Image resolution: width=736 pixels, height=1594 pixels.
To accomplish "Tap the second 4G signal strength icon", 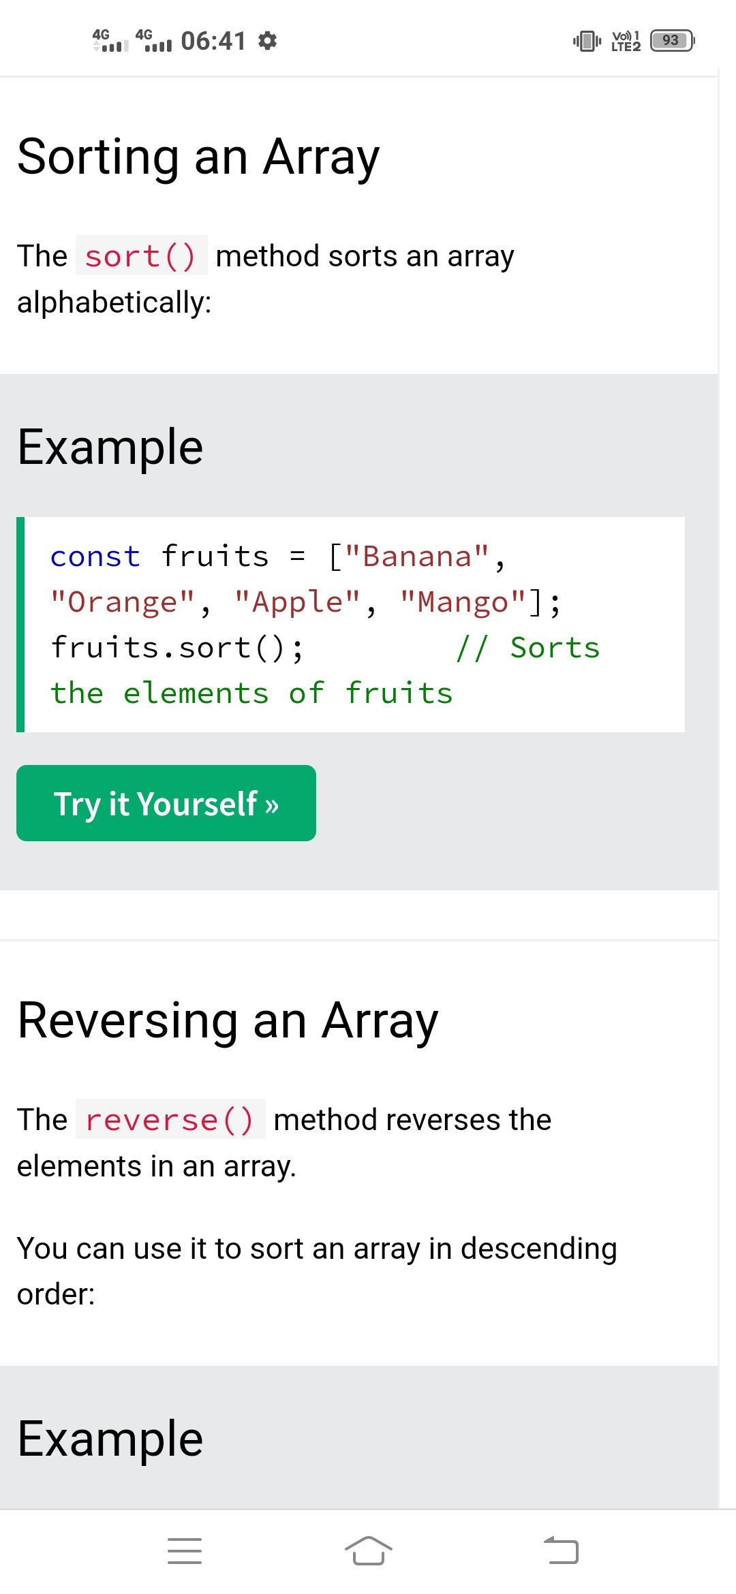I will (x=153, y=41).
